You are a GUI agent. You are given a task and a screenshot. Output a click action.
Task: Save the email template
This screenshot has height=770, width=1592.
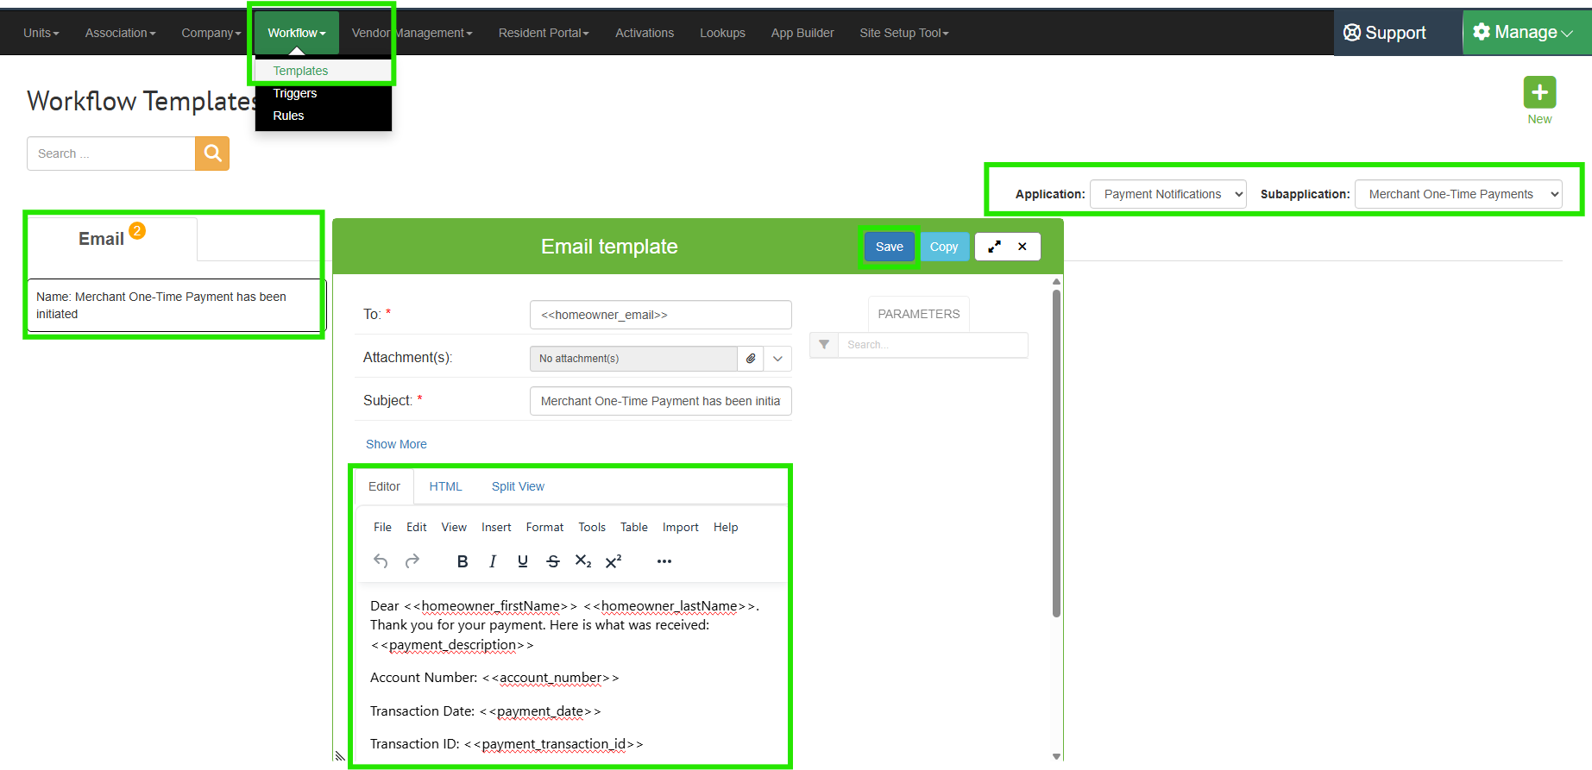(889, 247)
